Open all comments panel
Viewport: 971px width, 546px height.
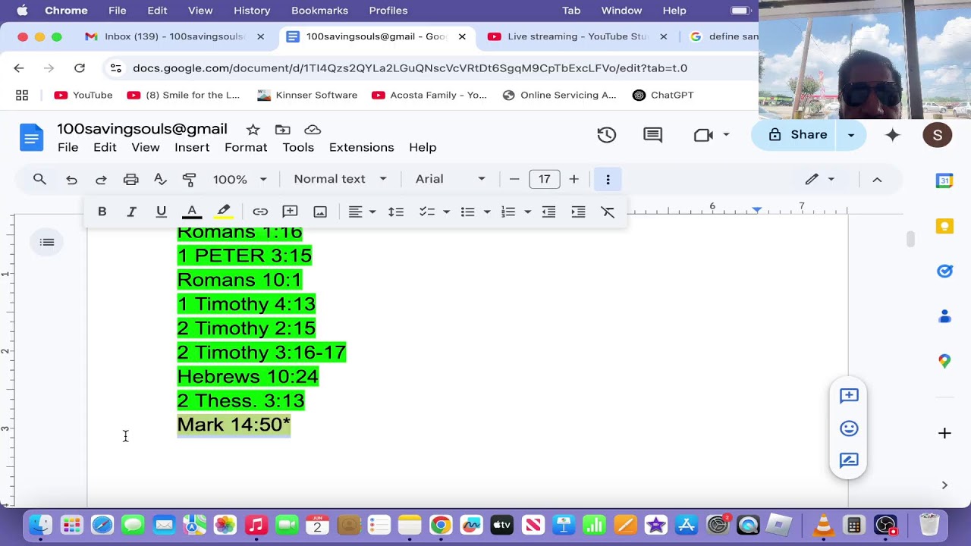pos(652,135)
